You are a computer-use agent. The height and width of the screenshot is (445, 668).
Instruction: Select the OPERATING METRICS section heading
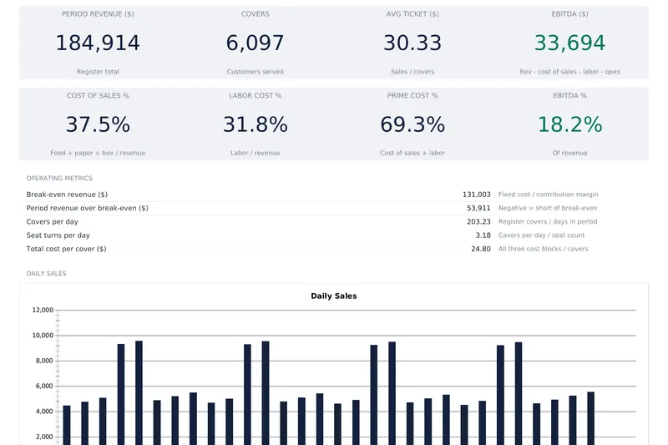click(59, 179)
